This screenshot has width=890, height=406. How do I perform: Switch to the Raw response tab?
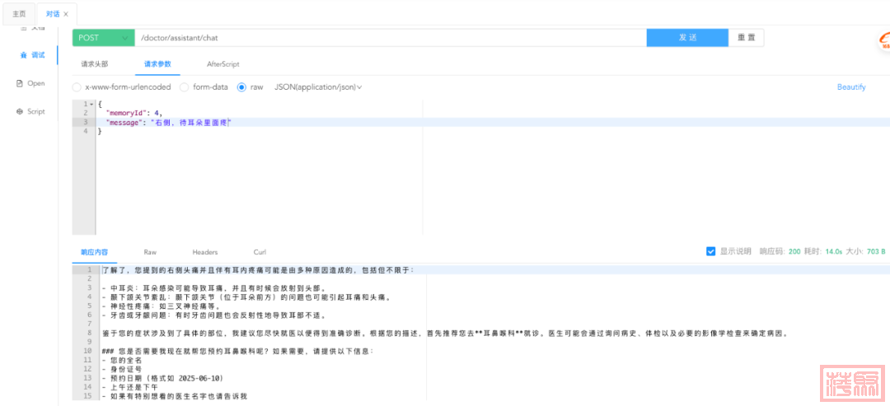150,252
